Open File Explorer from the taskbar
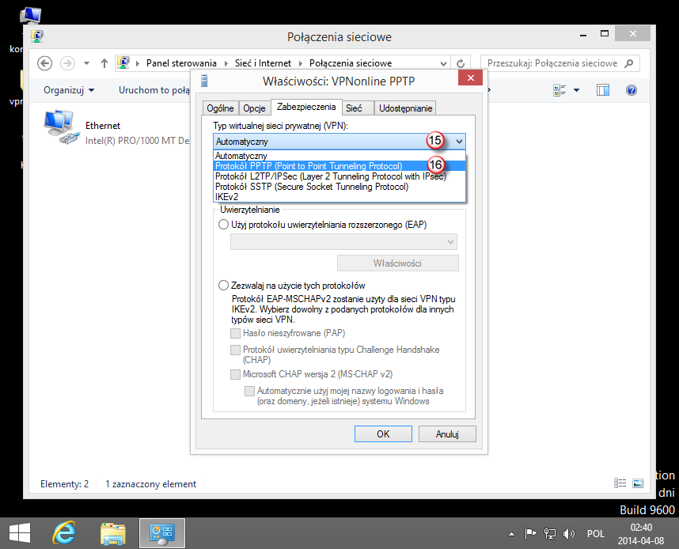 click(x=113, y=533)
